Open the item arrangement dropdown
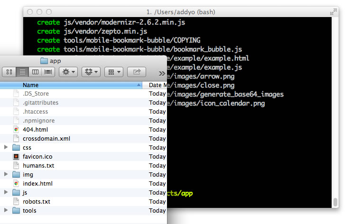Screen dimensions: 352x224 (x=113, y=72)
